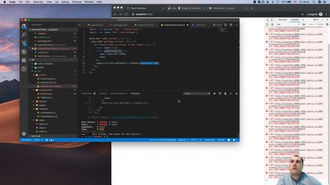Click the DevTools inspect element icon
The image size is (330, 185).
(267, 20)
